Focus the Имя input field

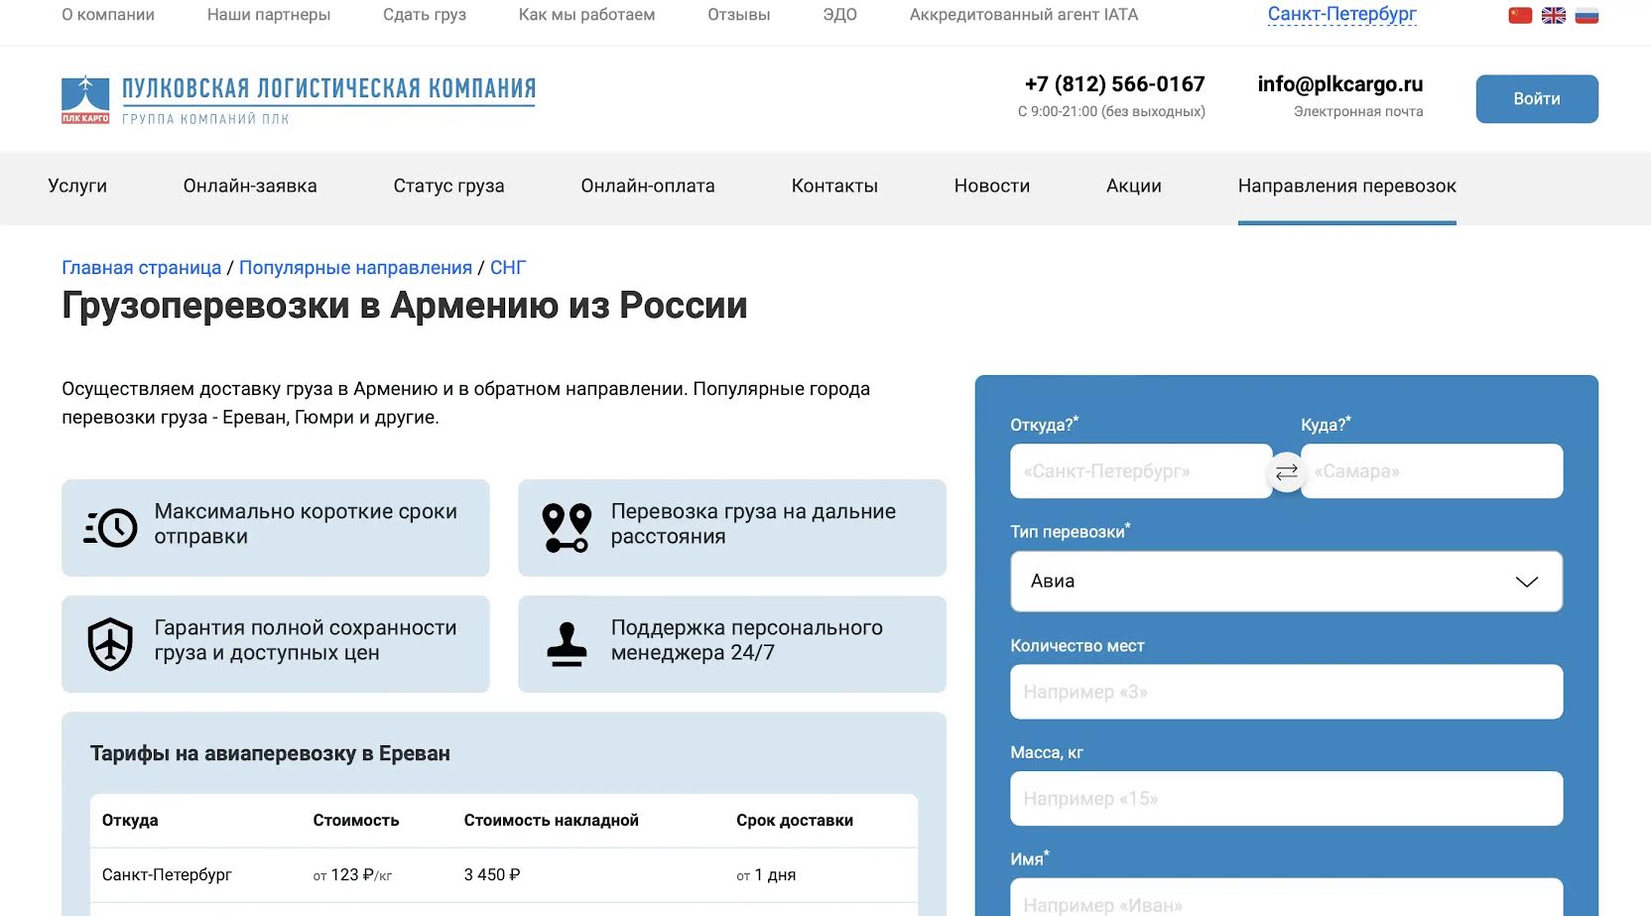tap(1286, 899)
